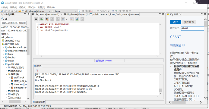Click the departmentadmin schema row
Screen dimensions: 209x109
(x=16, y=51)
